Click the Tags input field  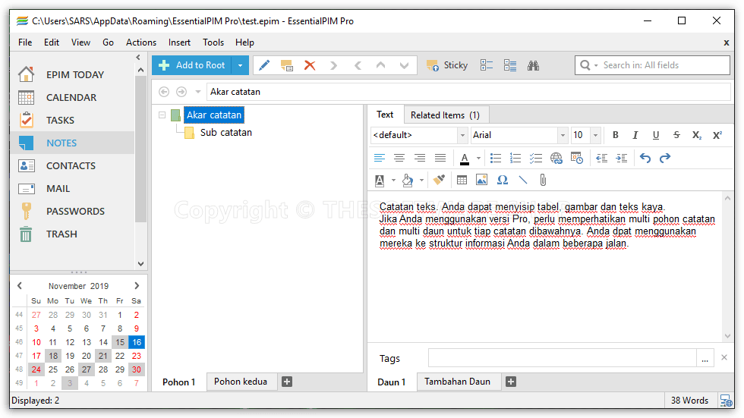click(562, 358)
